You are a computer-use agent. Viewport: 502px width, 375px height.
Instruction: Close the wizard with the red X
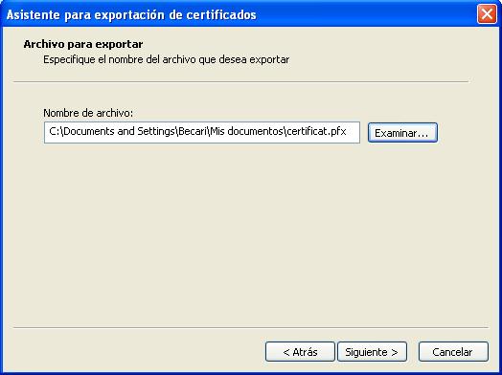click(x=487, y=14)
